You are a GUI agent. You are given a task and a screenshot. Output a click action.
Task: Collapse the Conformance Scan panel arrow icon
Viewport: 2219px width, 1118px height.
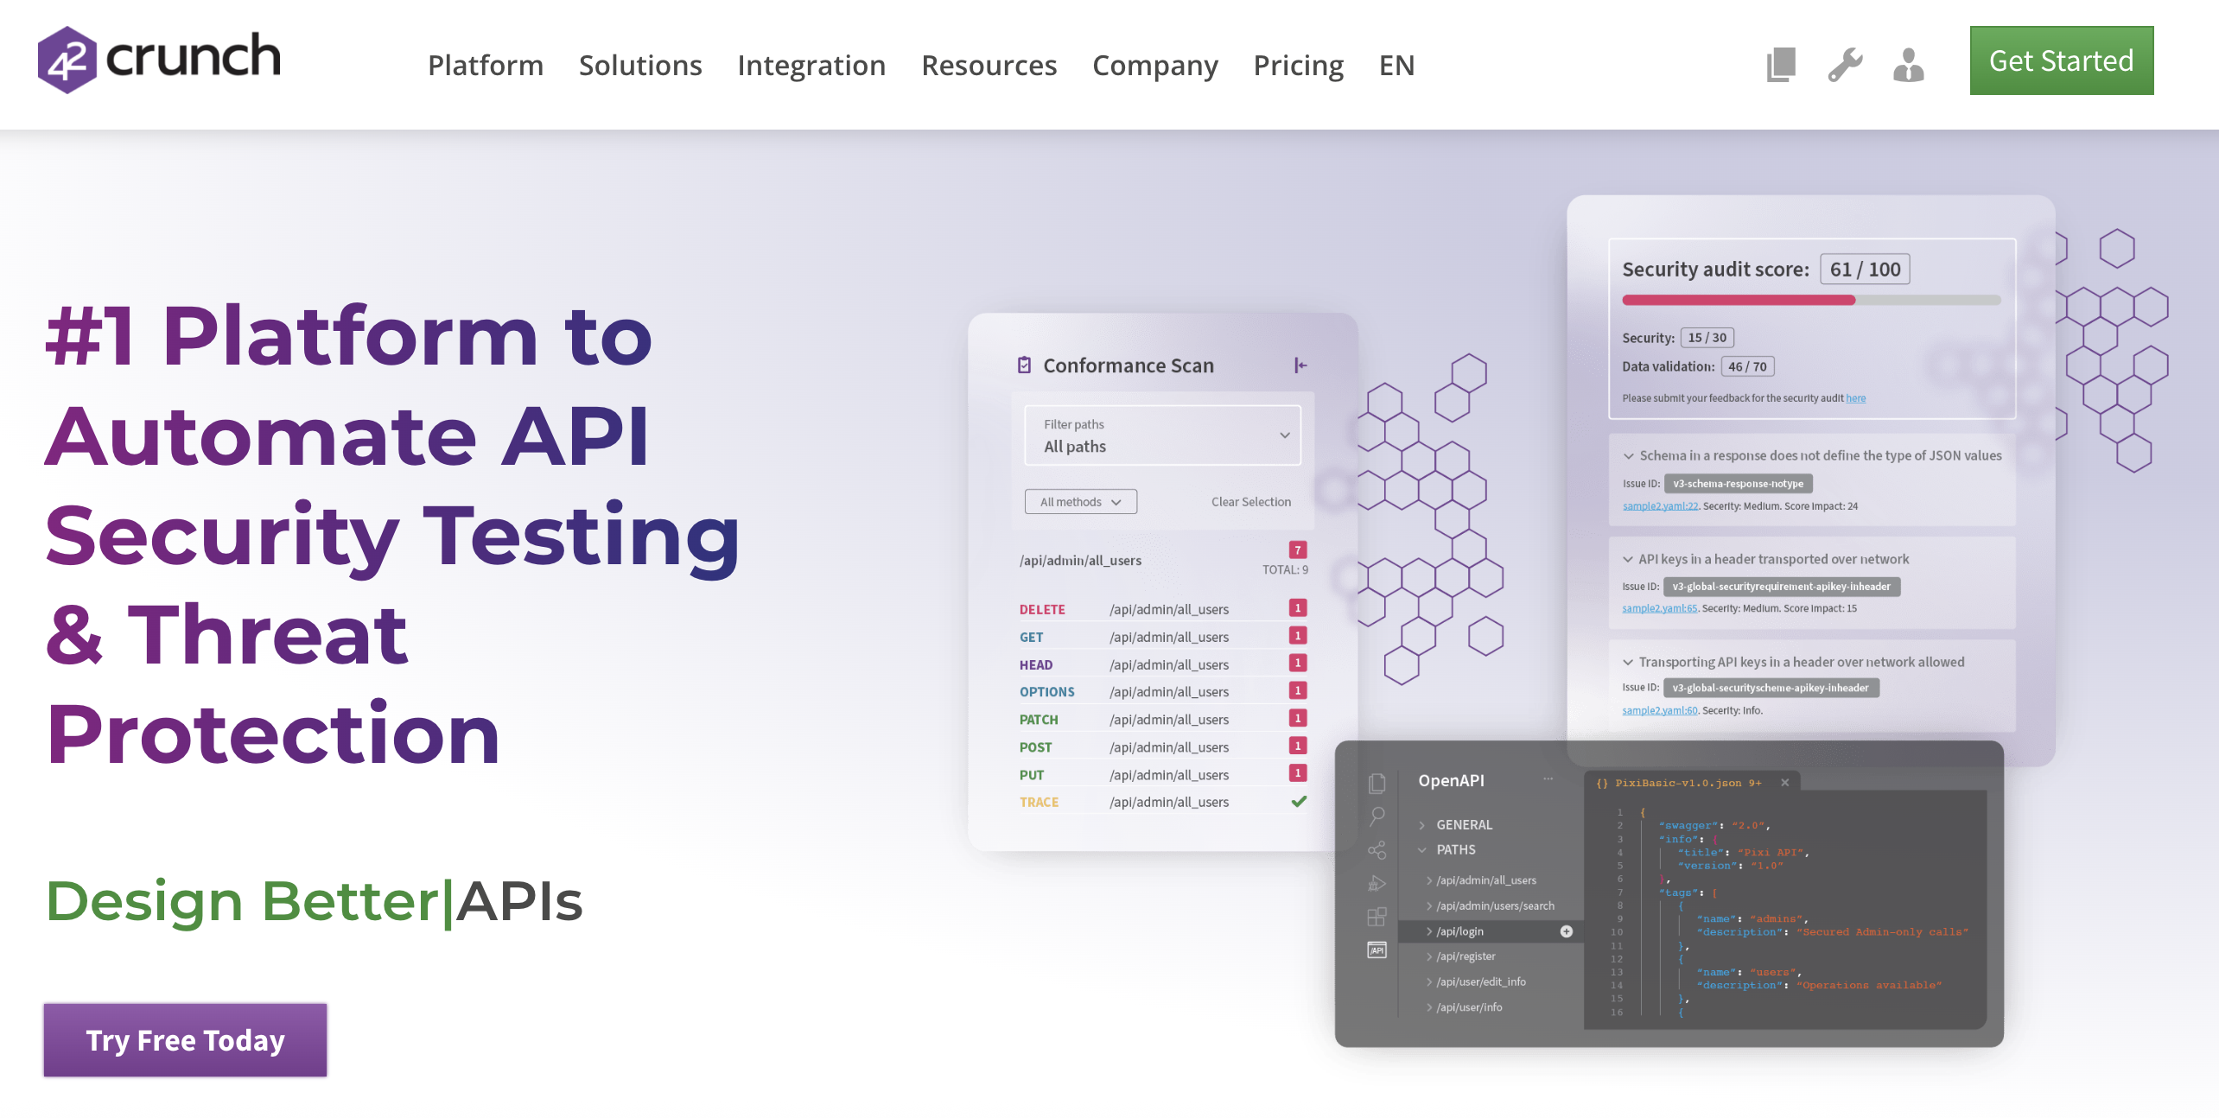1300,365
